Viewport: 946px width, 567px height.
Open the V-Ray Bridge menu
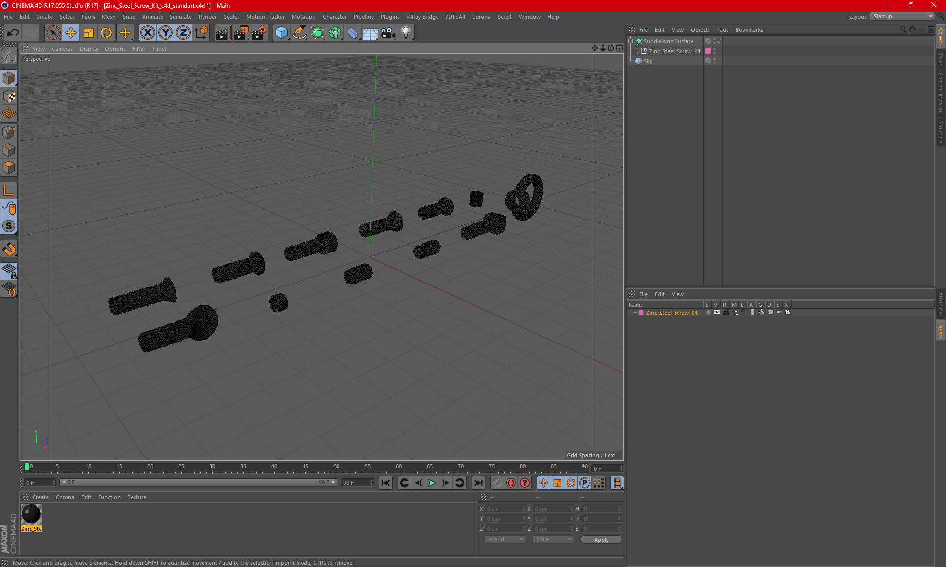point(422,17)
